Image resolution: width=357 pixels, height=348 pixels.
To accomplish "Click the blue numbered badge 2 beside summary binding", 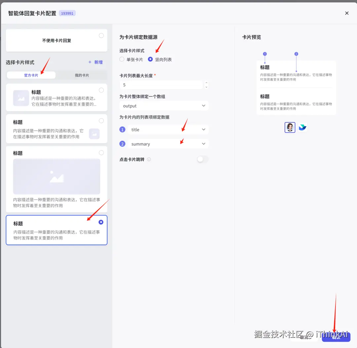I will click(122, 144).
